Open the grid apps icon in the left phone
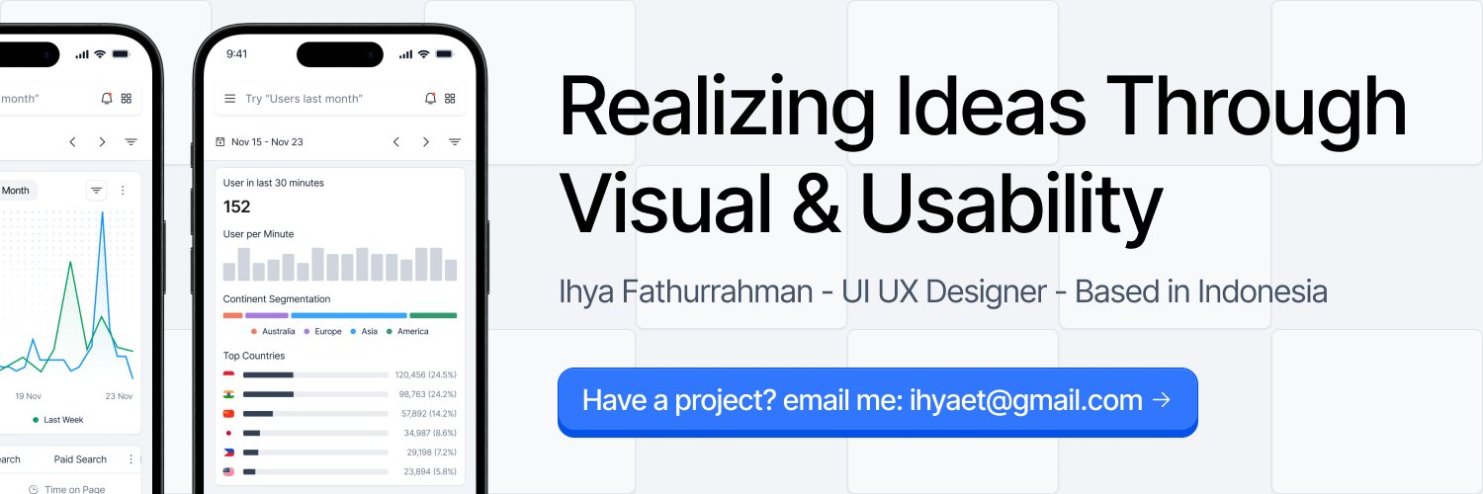The width and height of the screenshot is (1483, 494). 127,99
